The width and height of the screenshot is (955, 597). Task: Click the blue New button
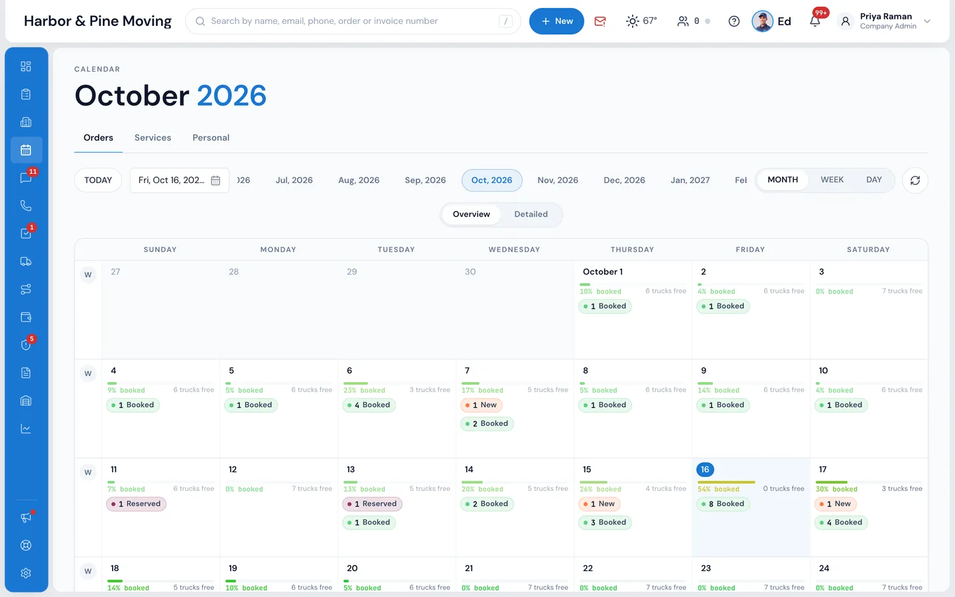coord(556,21)
